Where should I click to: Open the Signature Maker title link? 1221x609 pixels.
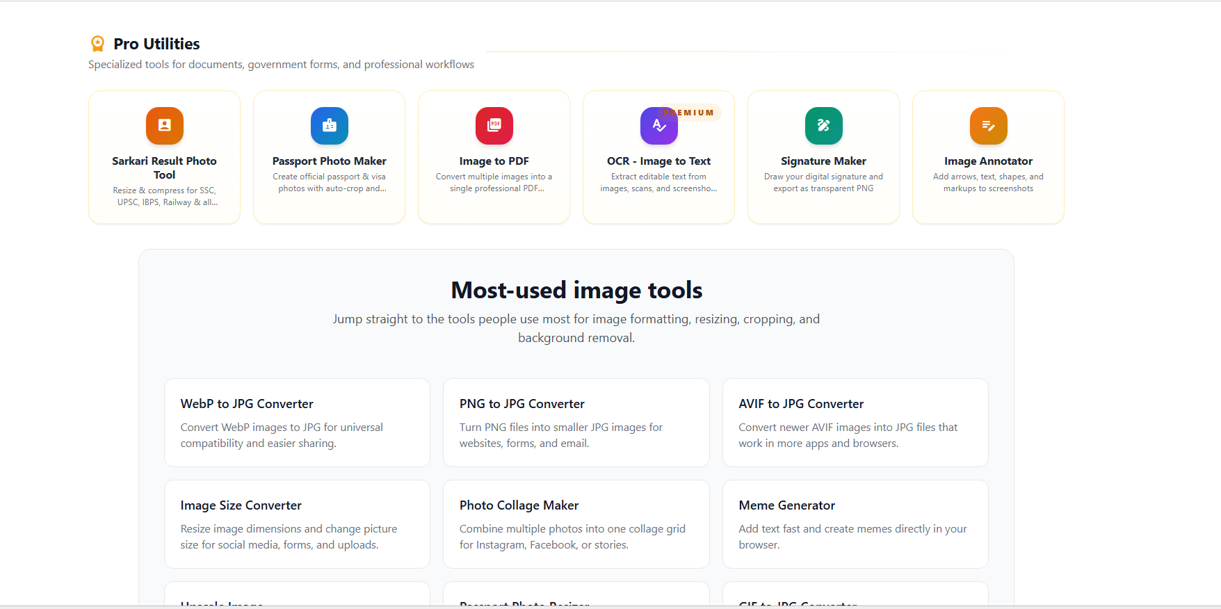click(x=824, y=161)
